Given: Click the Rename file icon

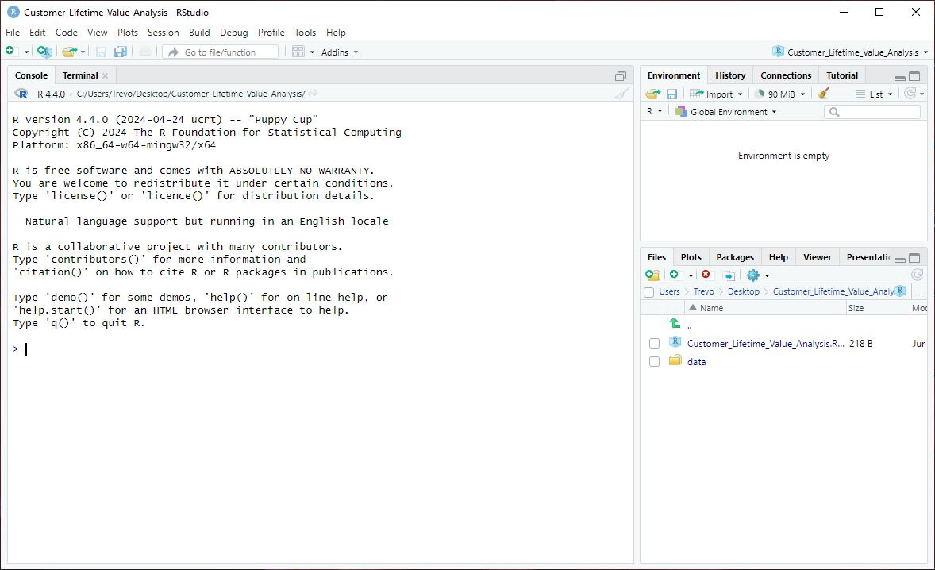Looking at the screenshot, I should [x=728, y=275].
